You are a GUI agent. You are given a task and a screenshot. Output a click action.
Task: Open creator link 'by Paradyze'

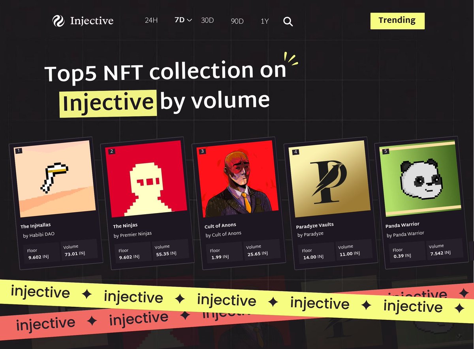coord(310,234)
